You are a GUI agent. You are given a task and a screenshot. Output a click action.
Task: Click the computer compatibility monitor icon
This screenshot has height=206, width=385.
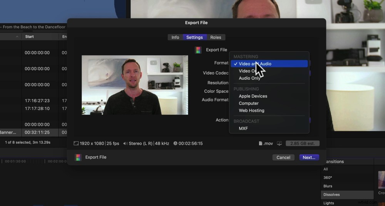click(x=280, y=143)
